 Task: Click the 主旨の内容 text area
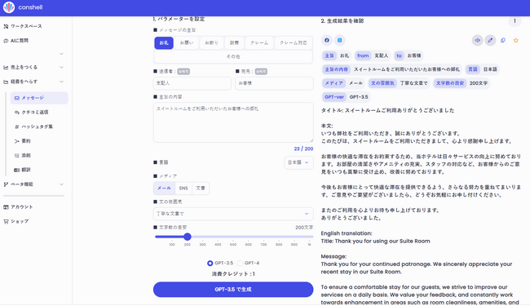tap(233, 122)
